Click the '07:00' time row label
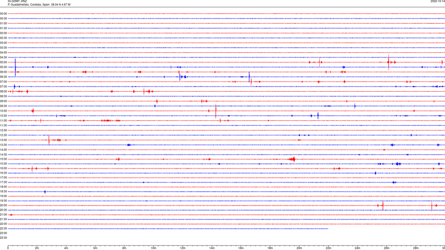Image resolution: width=445 pixels, height=250 pixels. pos(3,81)
